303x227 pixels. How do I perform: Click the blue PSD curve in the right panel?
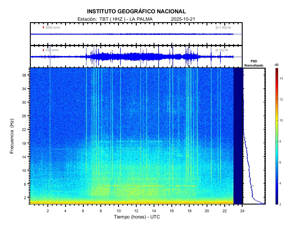click(x=248, y=166)
